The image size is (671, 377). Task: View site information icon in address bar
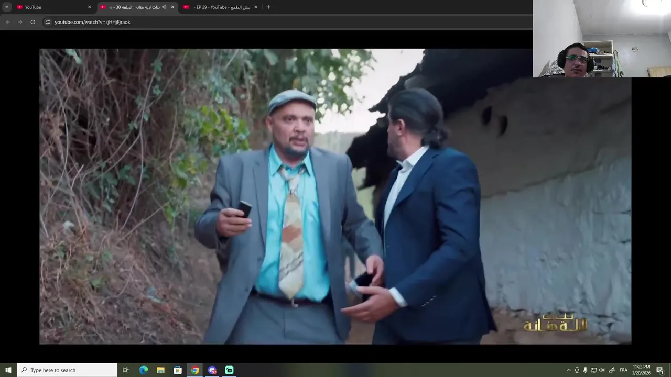click(x=48, y=22)
